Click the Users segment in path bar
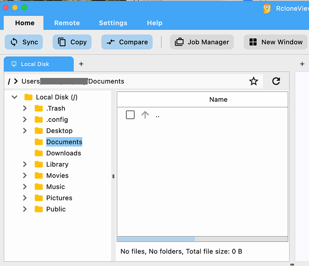This screenshot has height=266, width=309. click(x=30, y=81)
